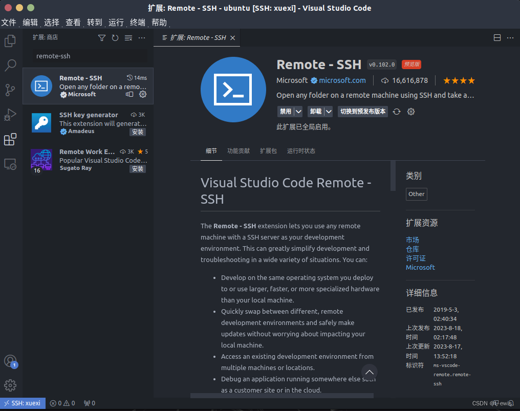Toggle split editor layout icon
This screenshot has height=411, width=520.
click(497, 38)
